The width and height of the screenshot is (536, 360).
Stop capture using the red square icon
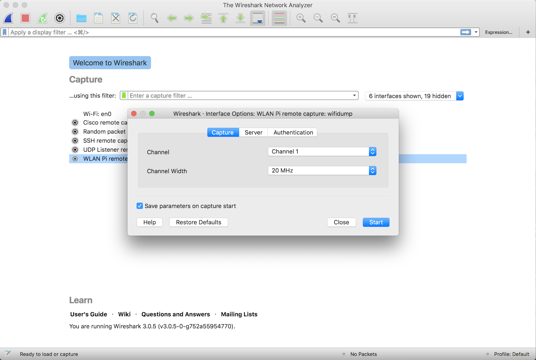click(25, 18)
